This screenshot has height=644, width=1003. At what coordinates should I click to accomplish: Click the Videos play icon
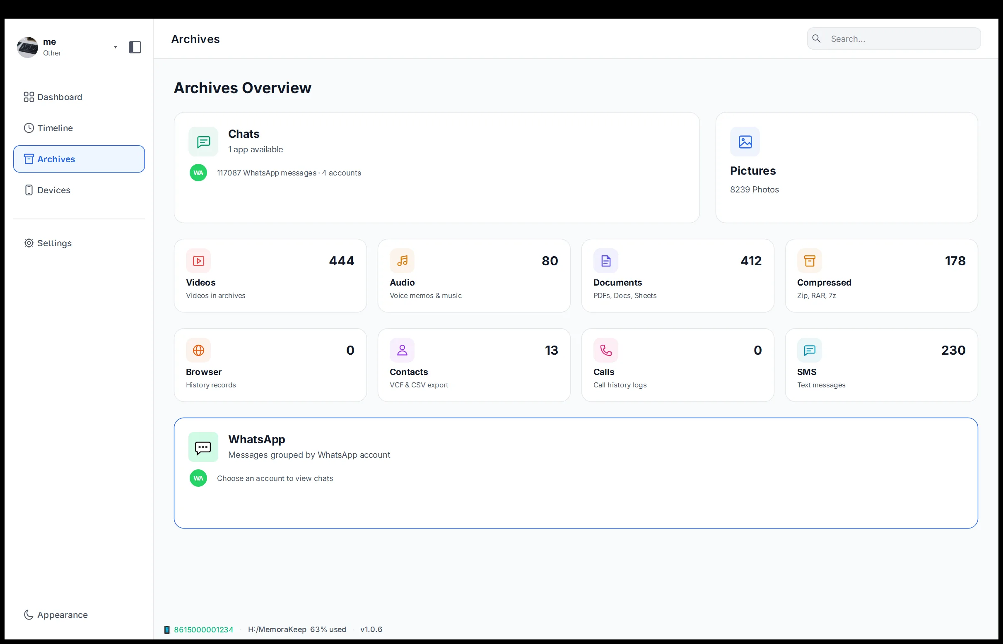click(198, 261)
